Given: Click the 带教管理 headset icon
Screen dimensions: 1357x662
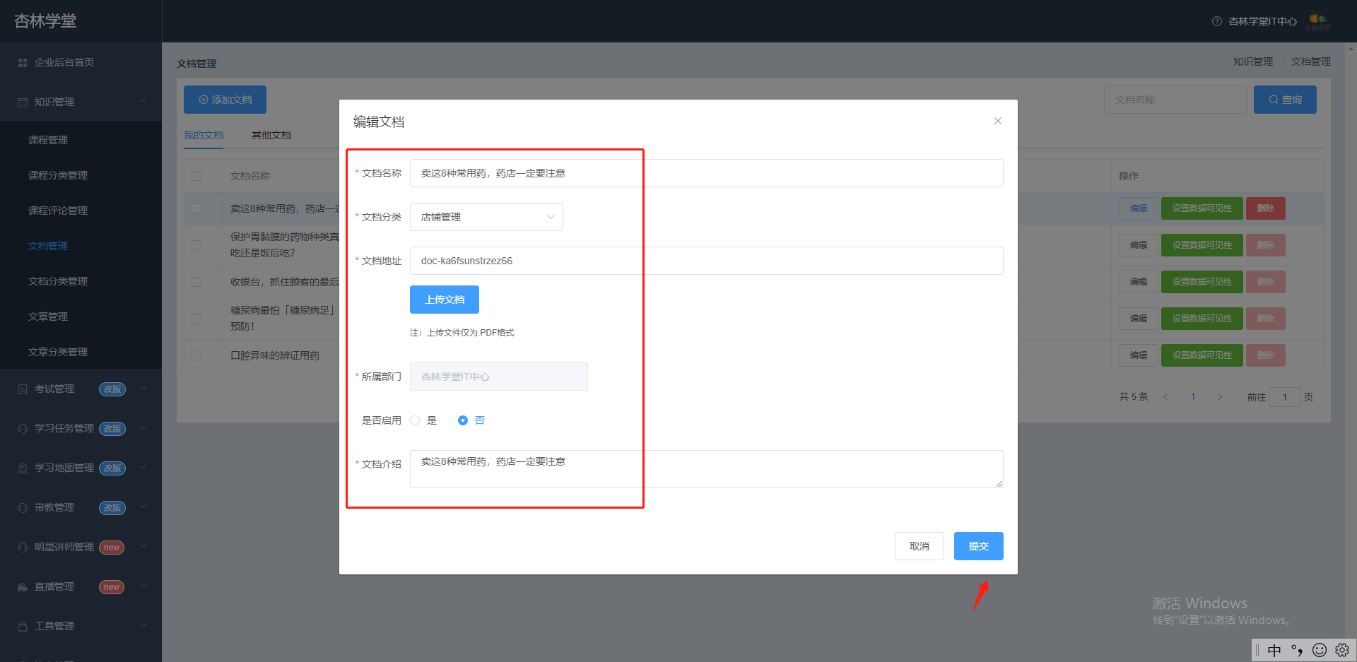Looking at the screenshot, I should [x=23, y=508].
